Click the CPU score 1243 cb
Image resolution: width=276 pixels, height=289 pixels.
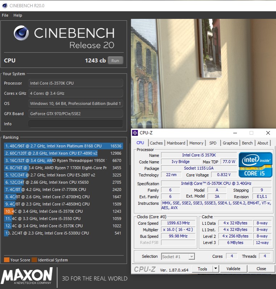(95, 61)
